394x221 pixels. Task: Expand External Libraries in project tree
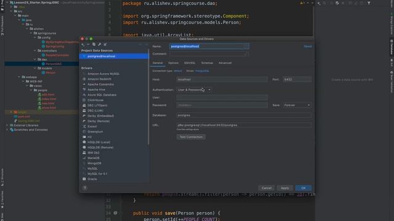[7, 125]
